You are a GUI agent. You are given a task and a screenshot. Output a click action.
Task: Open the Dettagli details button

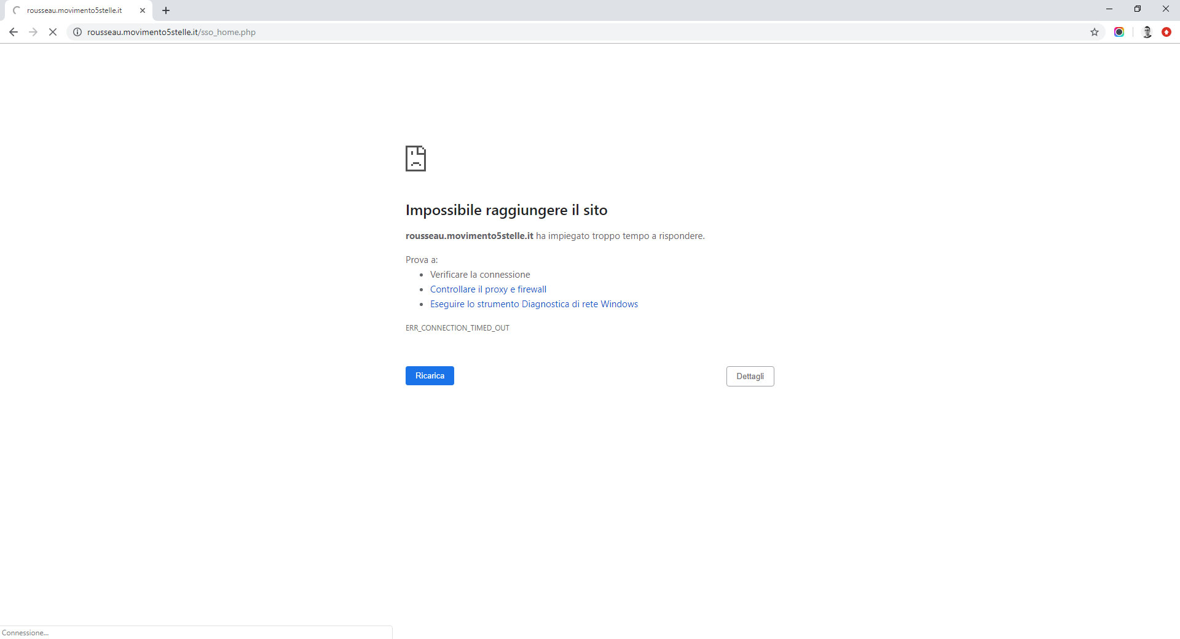(x=750, y=376)
